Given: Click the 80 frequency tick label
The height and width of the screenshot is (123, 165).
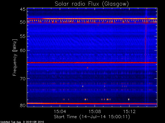Looking at the screenshot, I should click(23, 105).
